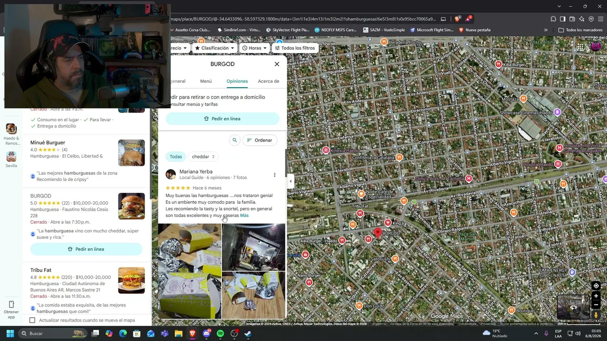This screenshot has width=607, height=341.
Task: Open Discord from the taskbar
Action: [x=207, y=333]
